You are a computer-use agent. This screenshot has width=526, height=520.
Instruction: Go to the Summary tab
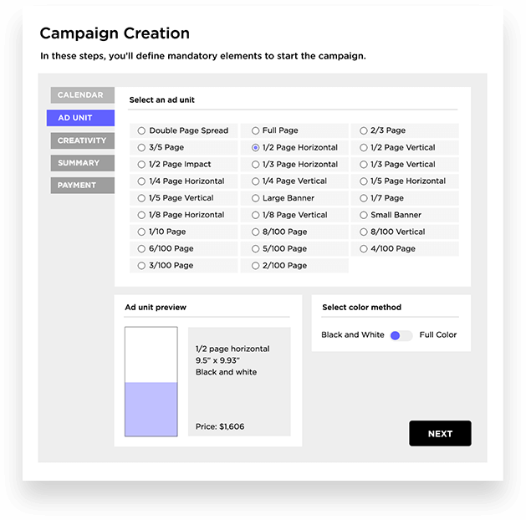coord(83,163)
